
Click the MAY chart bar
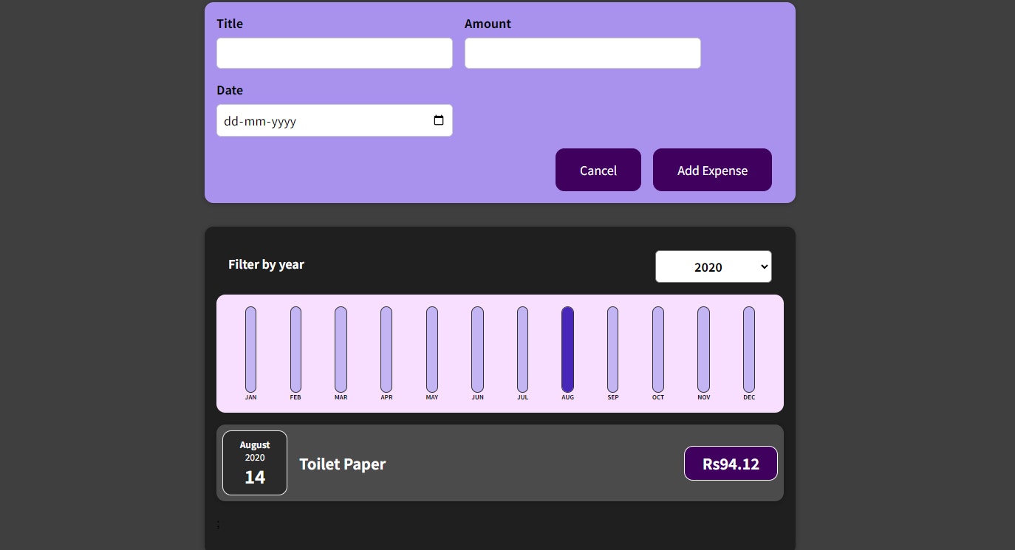432,349
